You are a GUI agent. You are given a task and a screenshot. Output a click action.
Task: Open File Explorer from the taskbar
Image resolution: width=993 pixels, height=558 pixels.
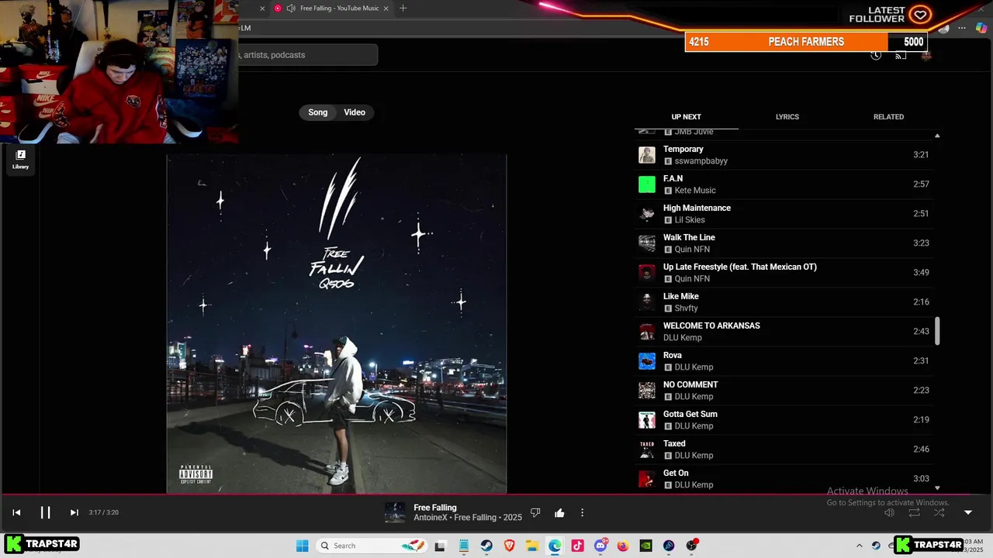coord(532,546)
